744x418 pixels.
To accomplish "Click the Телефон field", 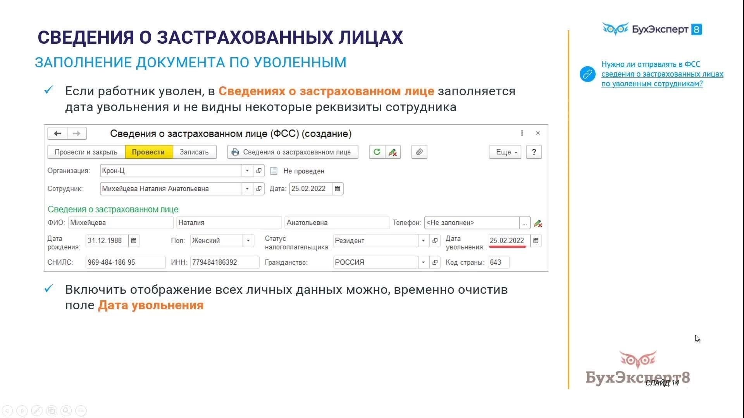I will 472,223.
